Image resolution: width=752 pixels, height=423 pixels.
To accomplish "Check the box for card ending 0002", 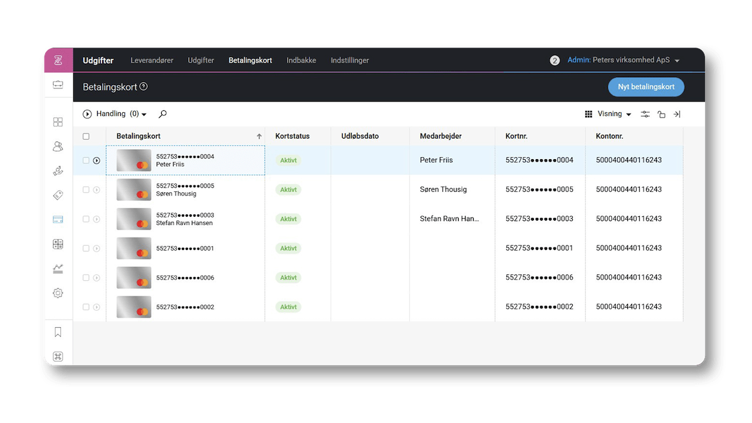I will tap(86, 307).
